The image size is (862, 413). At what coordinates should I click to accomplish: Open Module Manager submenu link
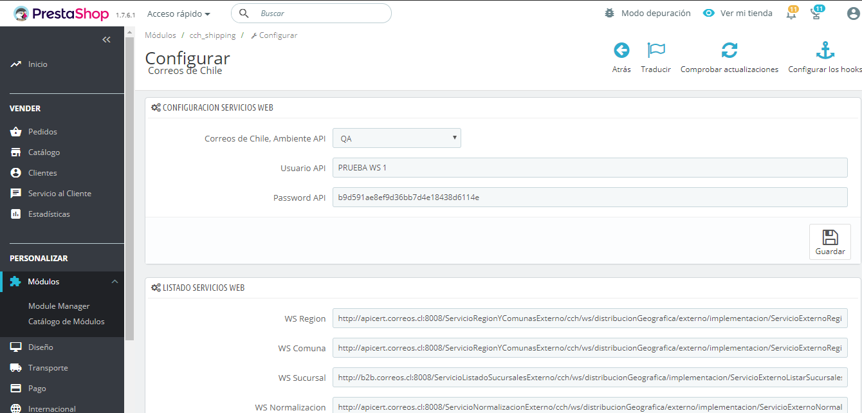point(59,306)
